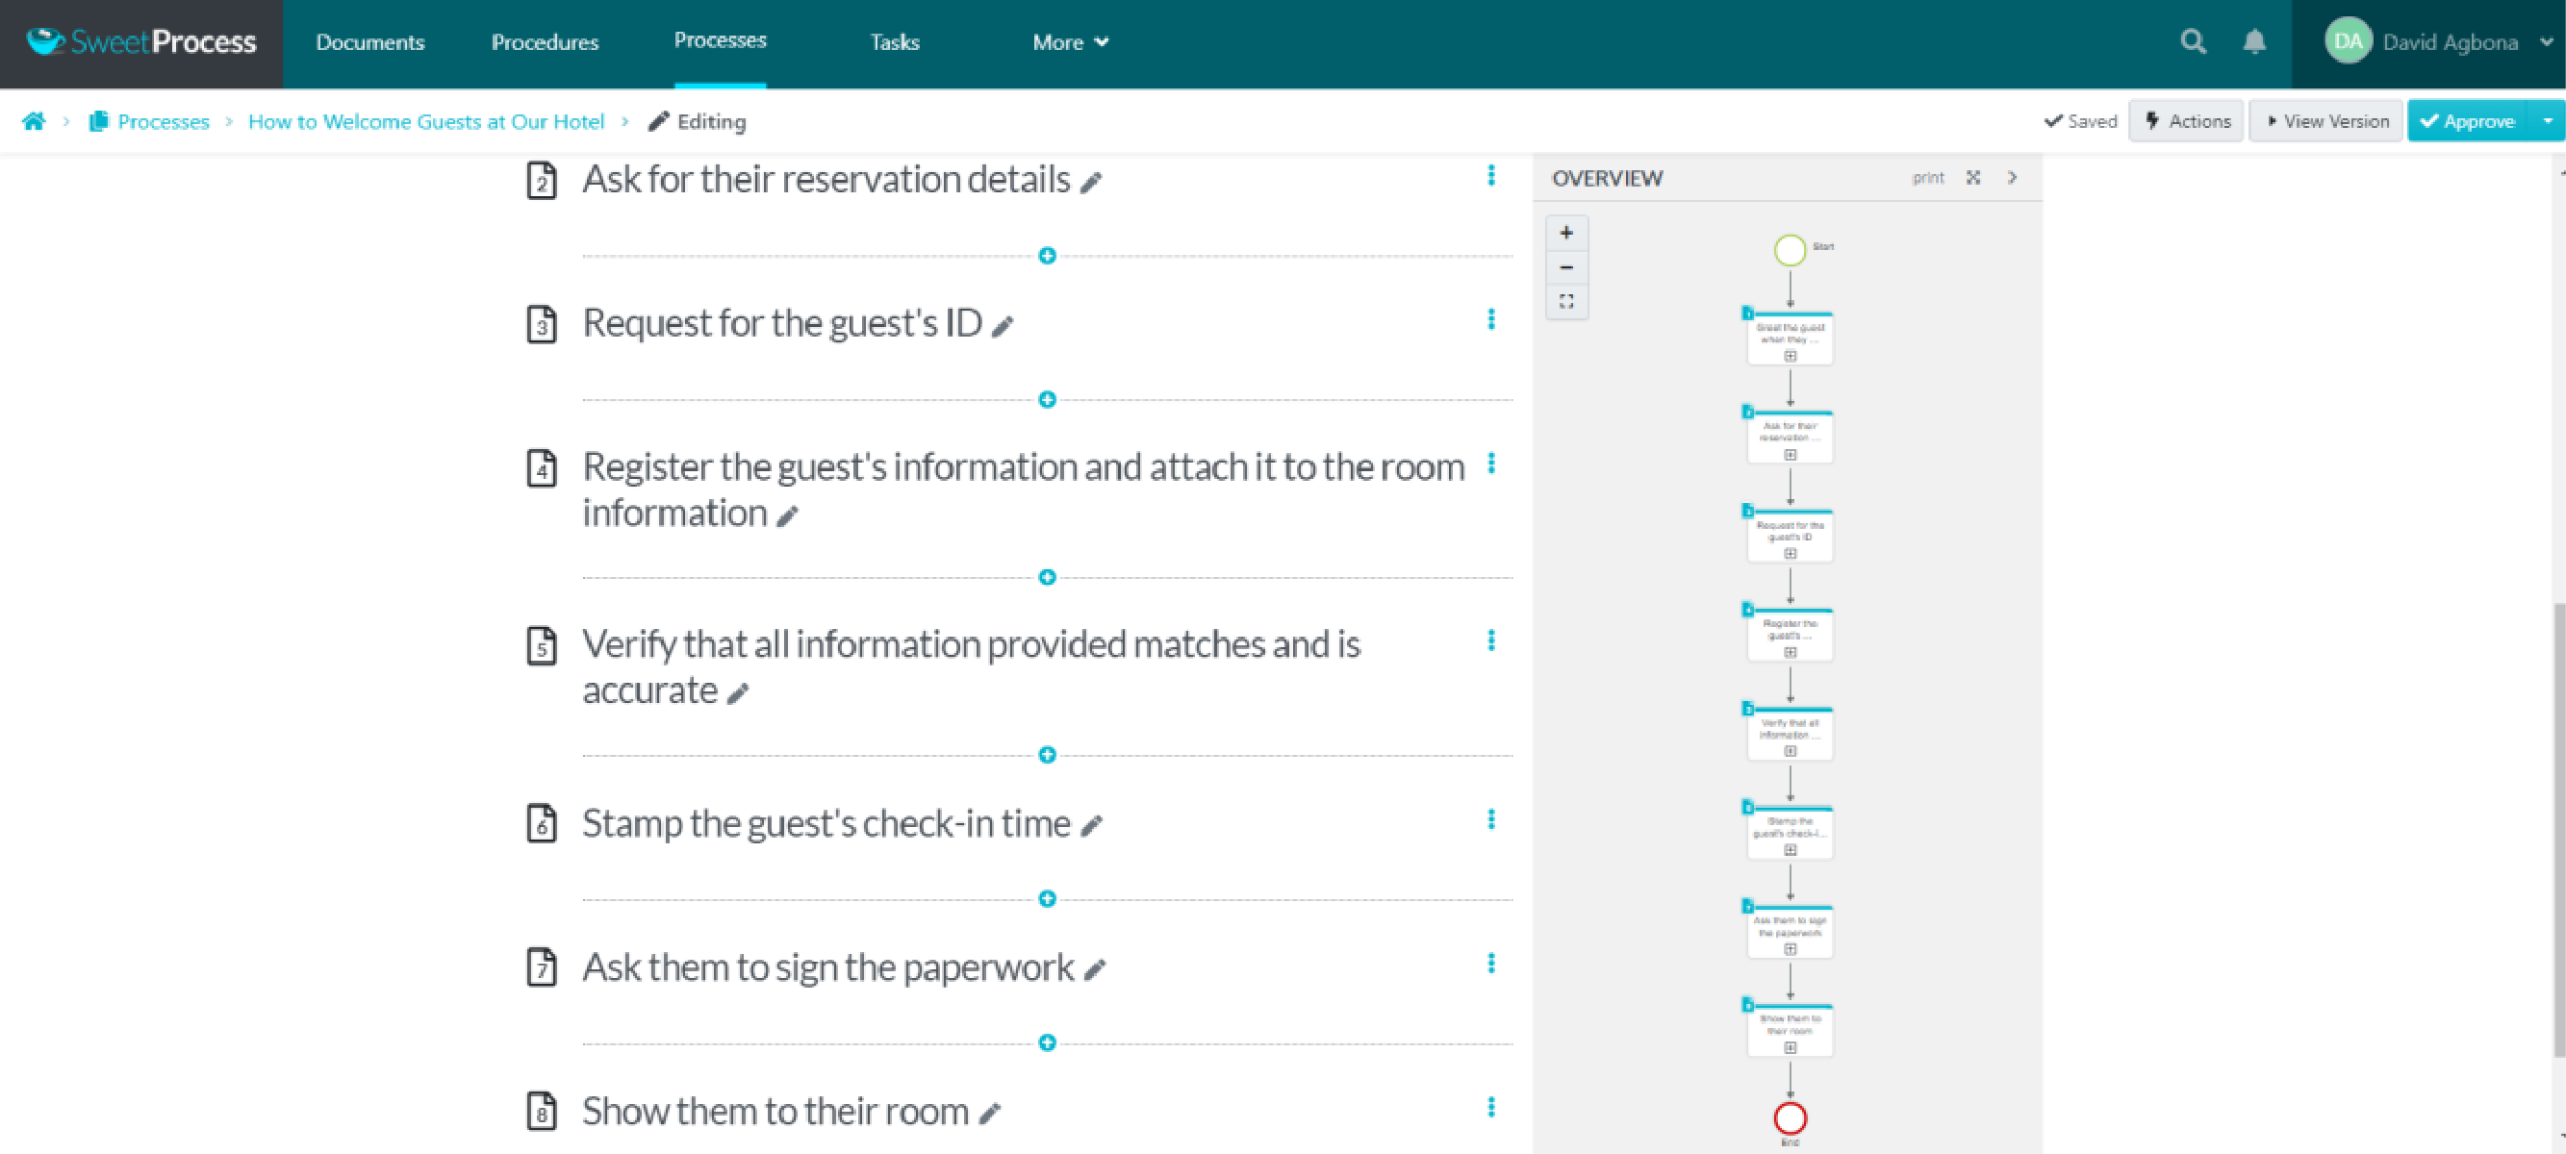Click the DA user avatar
2566x1154 pixels.
(2348, 41)
